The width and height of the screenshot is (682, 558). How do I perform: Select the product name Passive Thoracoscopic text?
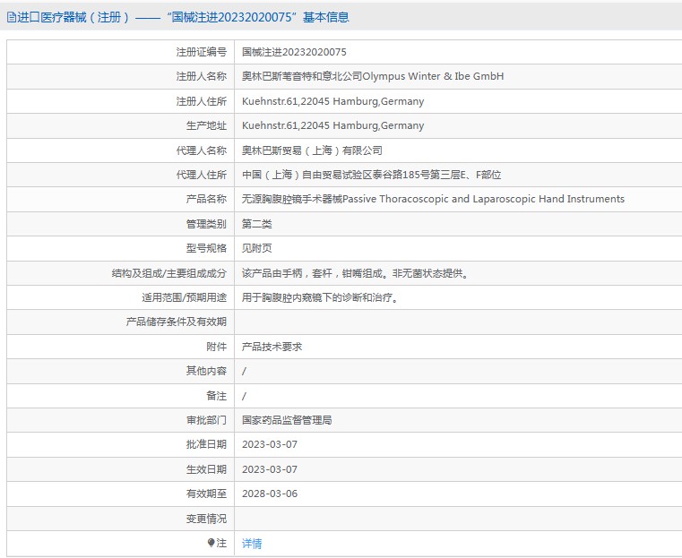(433, 199)
